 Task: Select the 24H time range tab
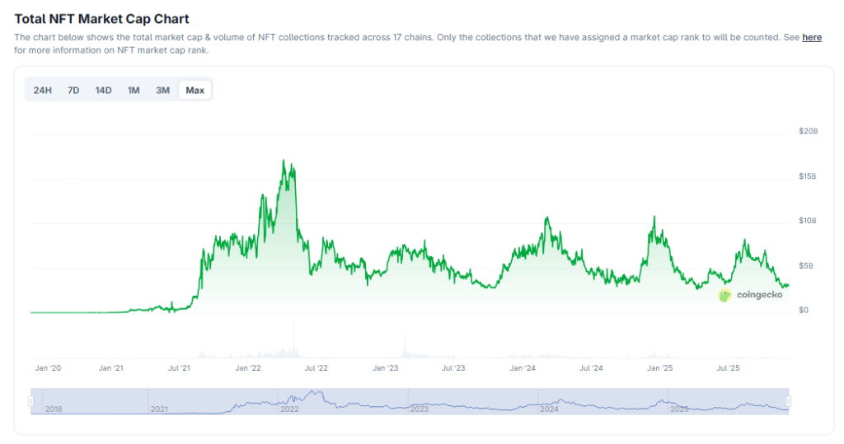pyautogui.click(x=43, y=90)
